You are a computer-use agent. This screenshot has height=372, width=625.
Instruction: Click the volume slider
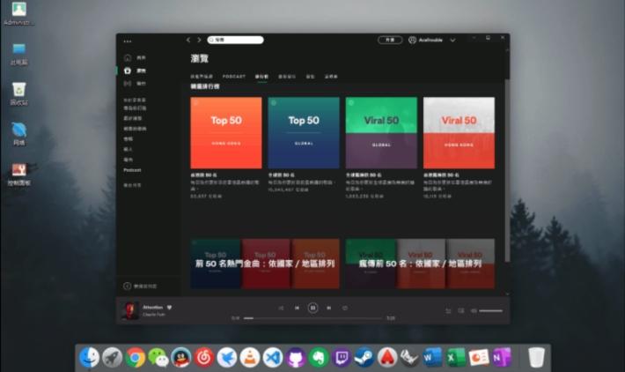(x=490, y=311)
